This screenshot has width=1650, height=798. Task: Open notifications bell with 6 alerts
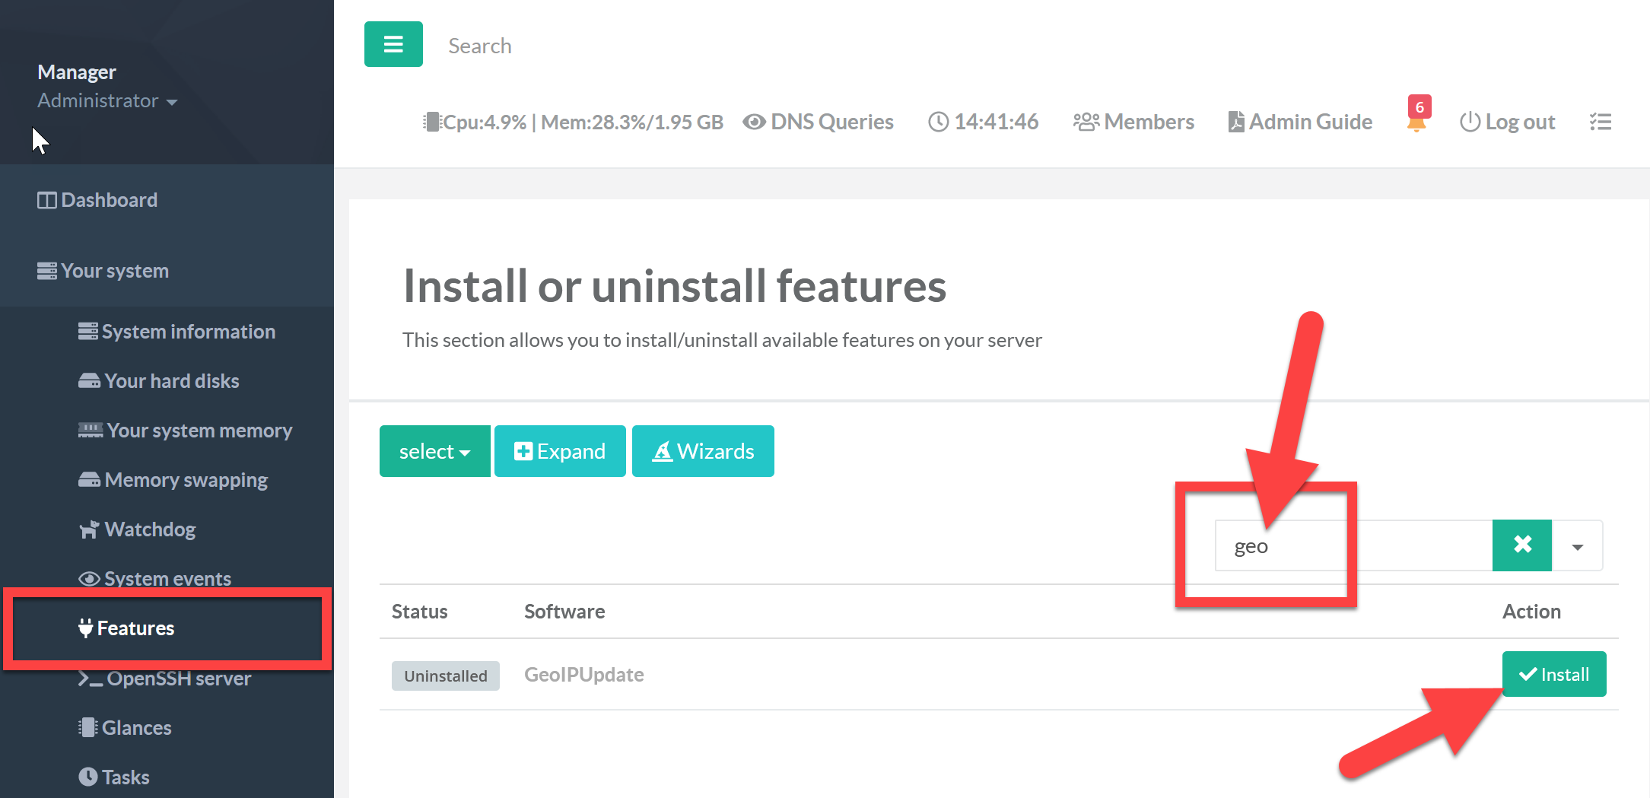pos(1416,120)
